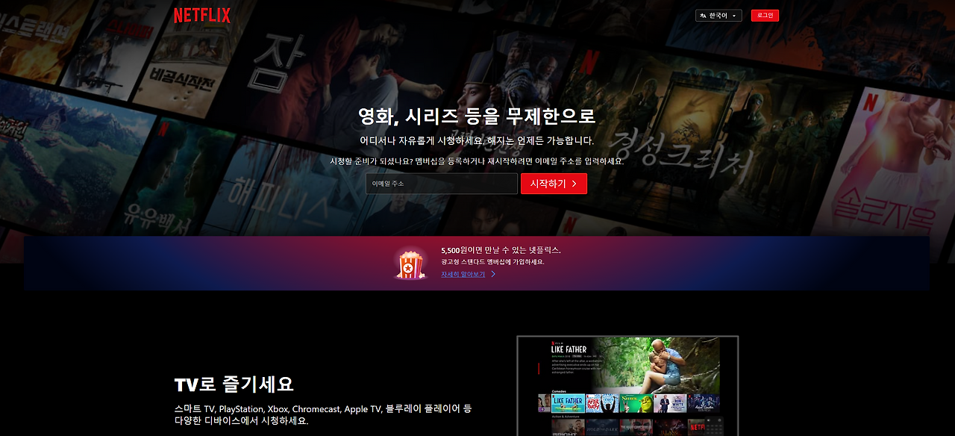Select the Like Father kayak thumbnail in Comedies

pyautogui.click(x=568, y=403)
